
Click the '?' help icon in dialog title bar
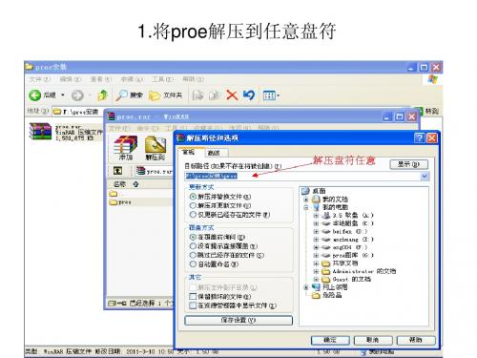(x=419, y=138)
